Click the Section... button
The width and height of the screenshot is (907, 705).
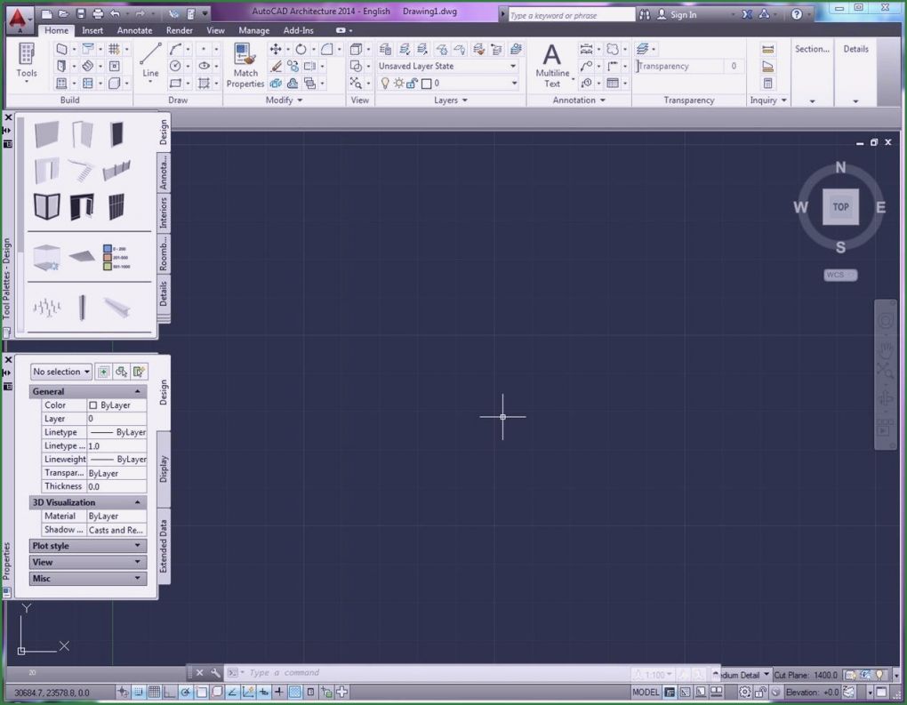[811, 49]
